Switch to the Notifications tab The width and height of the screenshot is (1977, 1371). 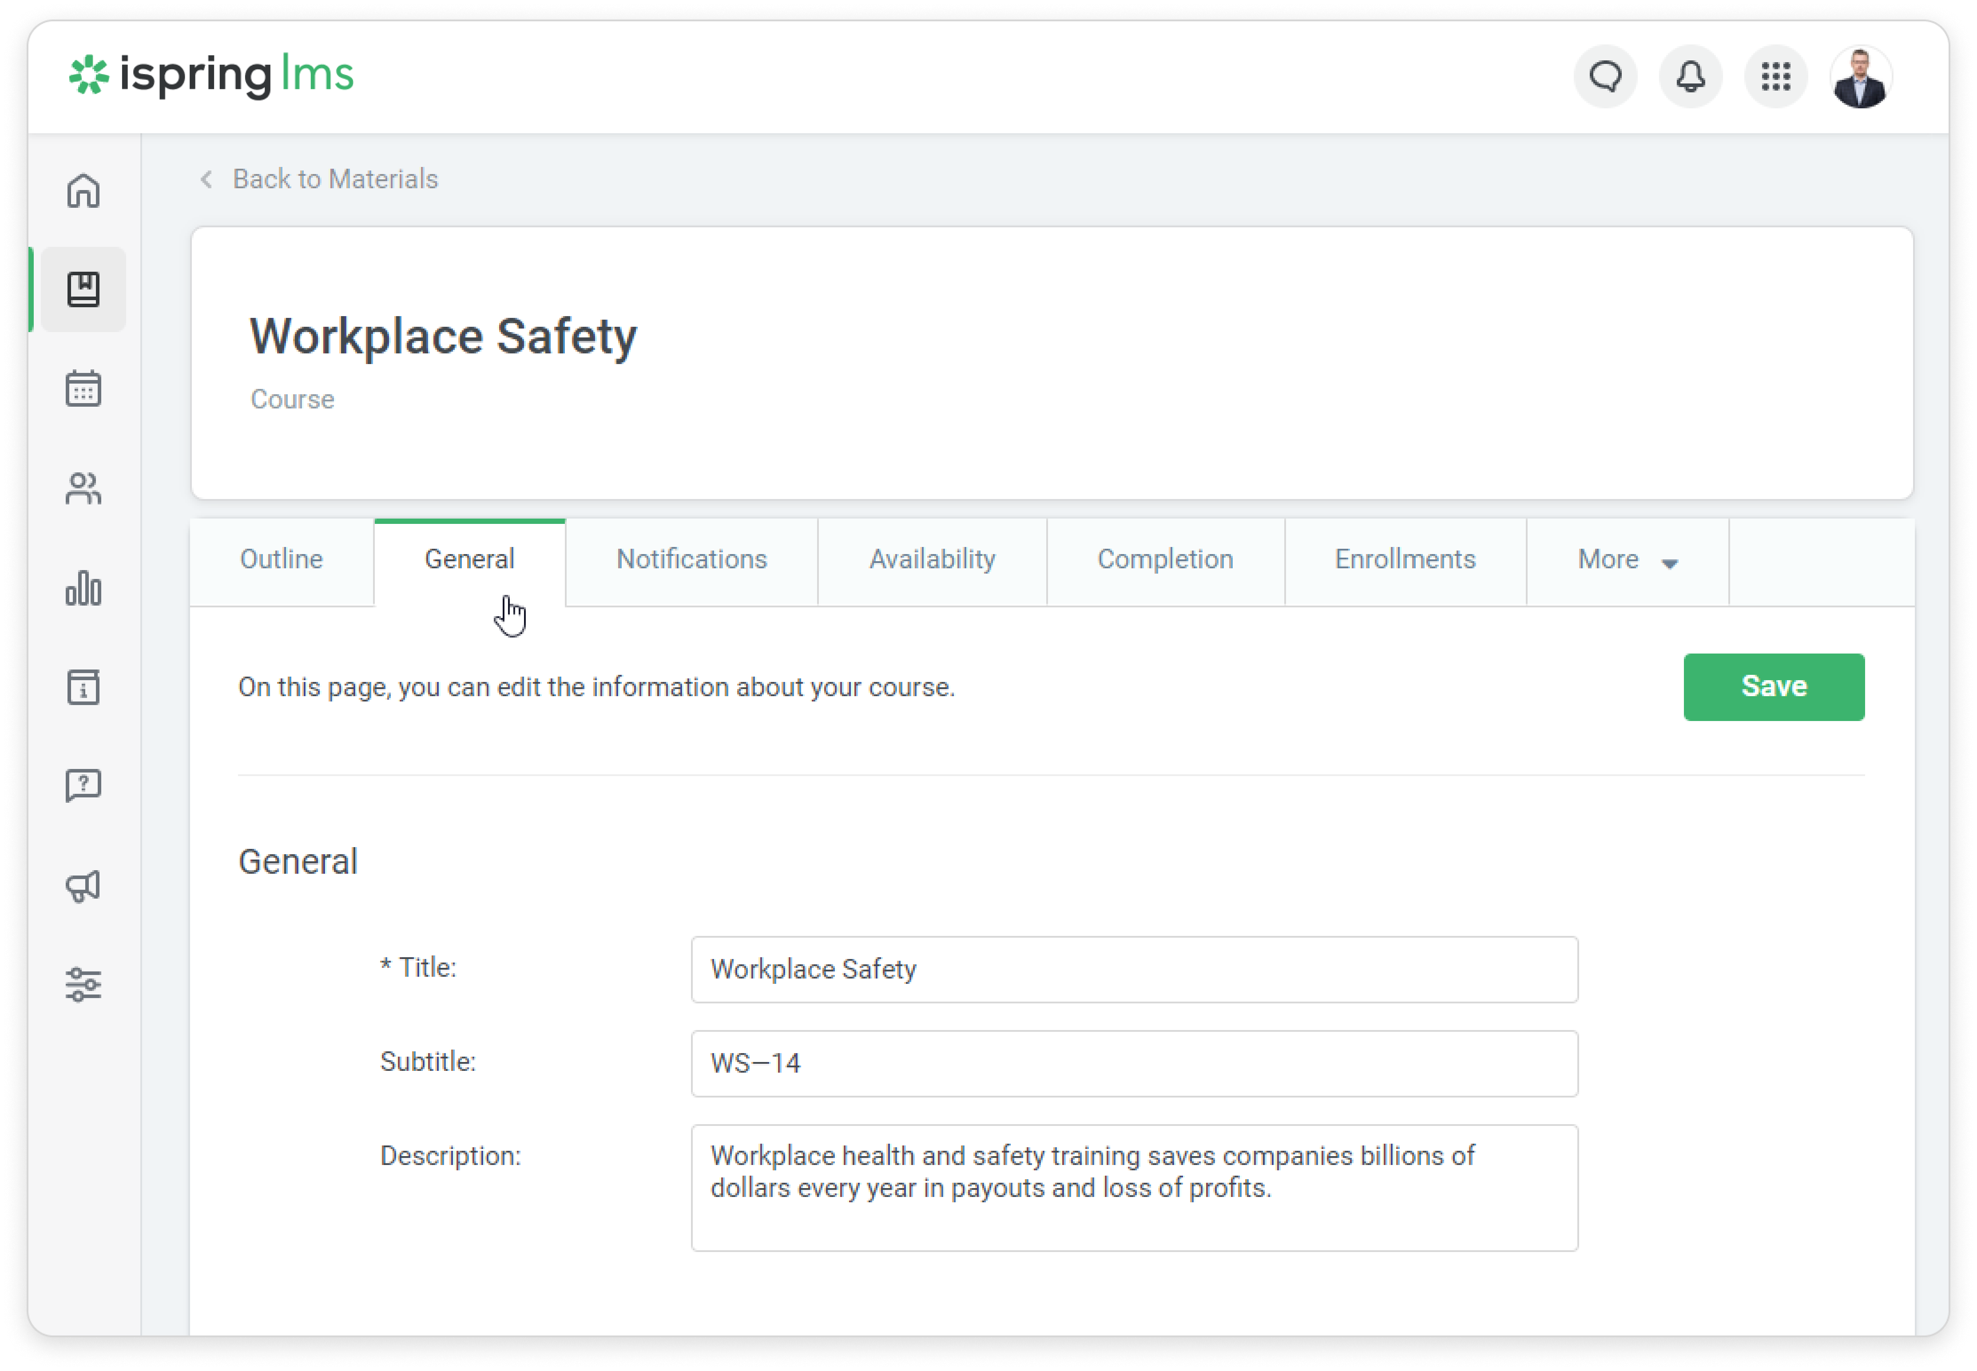click(691, 560)
